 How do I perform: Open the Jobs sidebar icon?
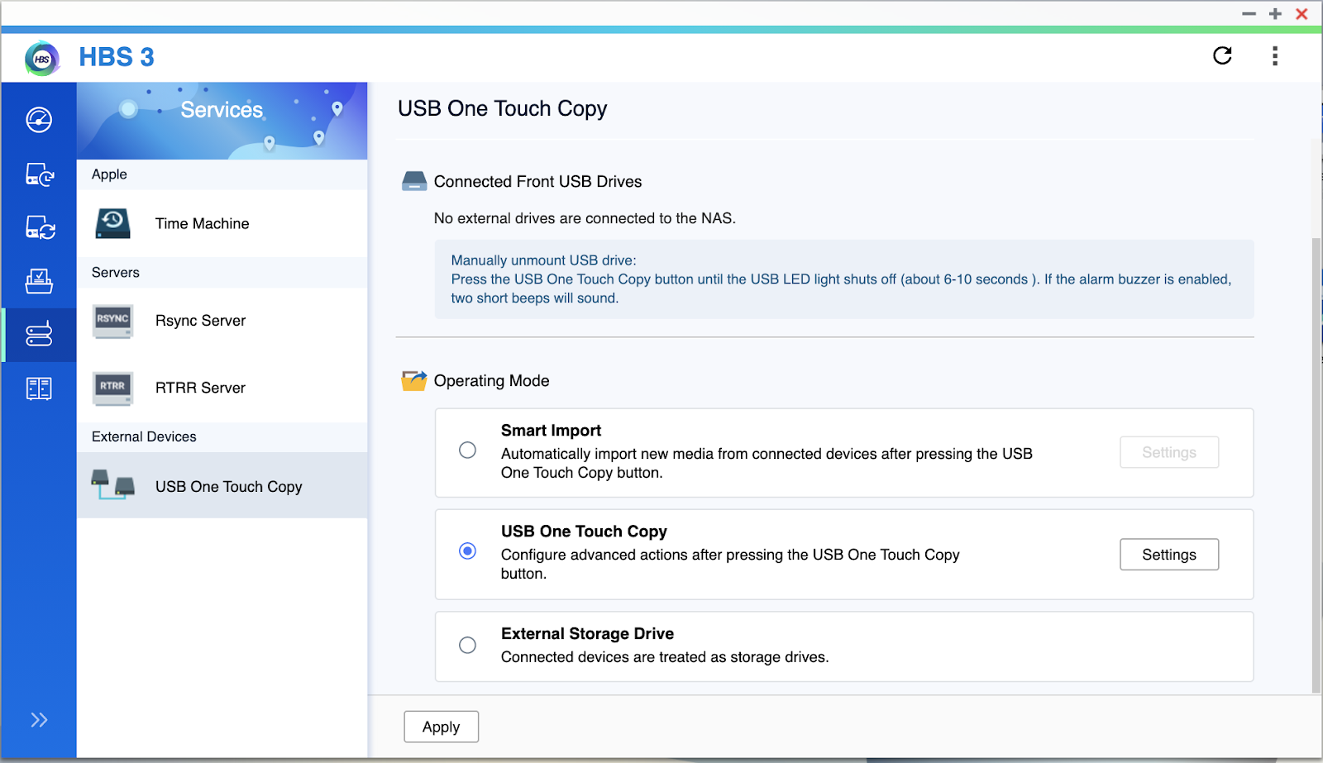click(x=39, y=281)
